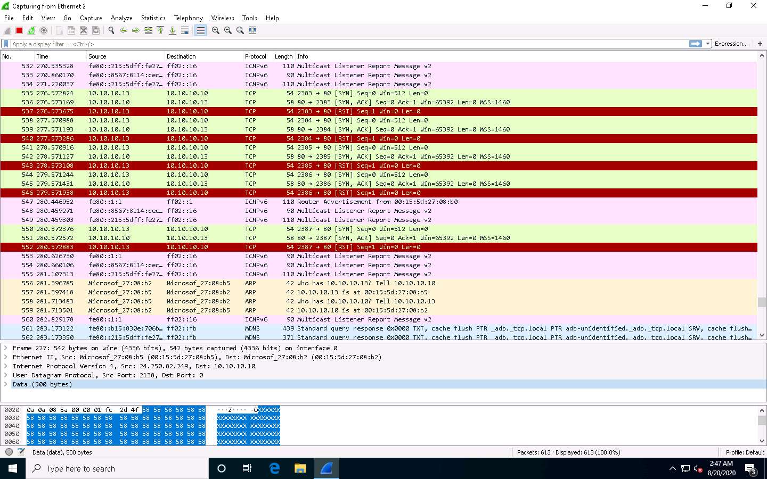This screenshot has height=479, width=767.
Task: Sort packets by Destination column header
Action: 203,56
